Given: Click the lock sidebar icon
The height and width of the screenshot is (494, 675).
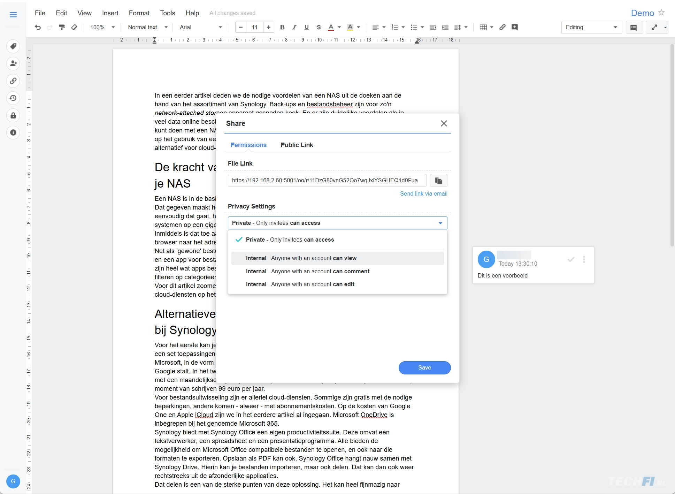Looking at the screenshot, I should pyautogui.click(x=13, y=115).
